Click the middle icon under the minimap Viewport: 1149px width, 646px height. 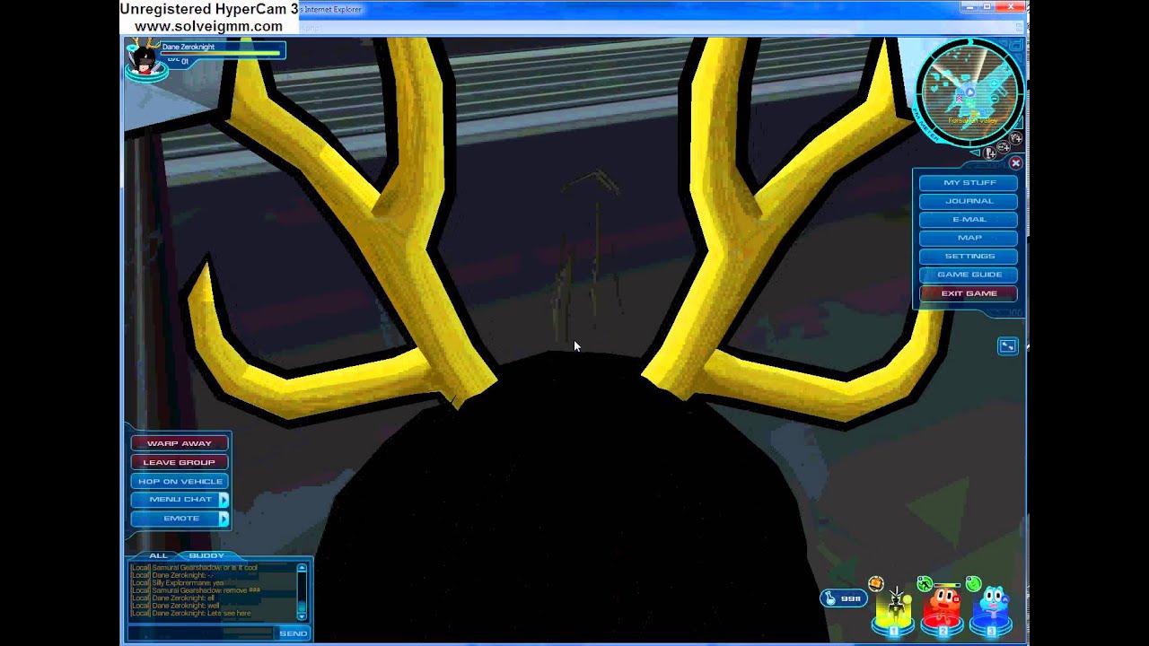[x=1003, y=147]
